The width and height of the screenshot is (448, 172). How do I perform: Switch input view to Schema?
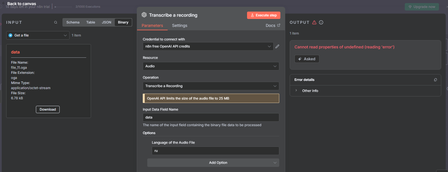[x=73, y=22]
